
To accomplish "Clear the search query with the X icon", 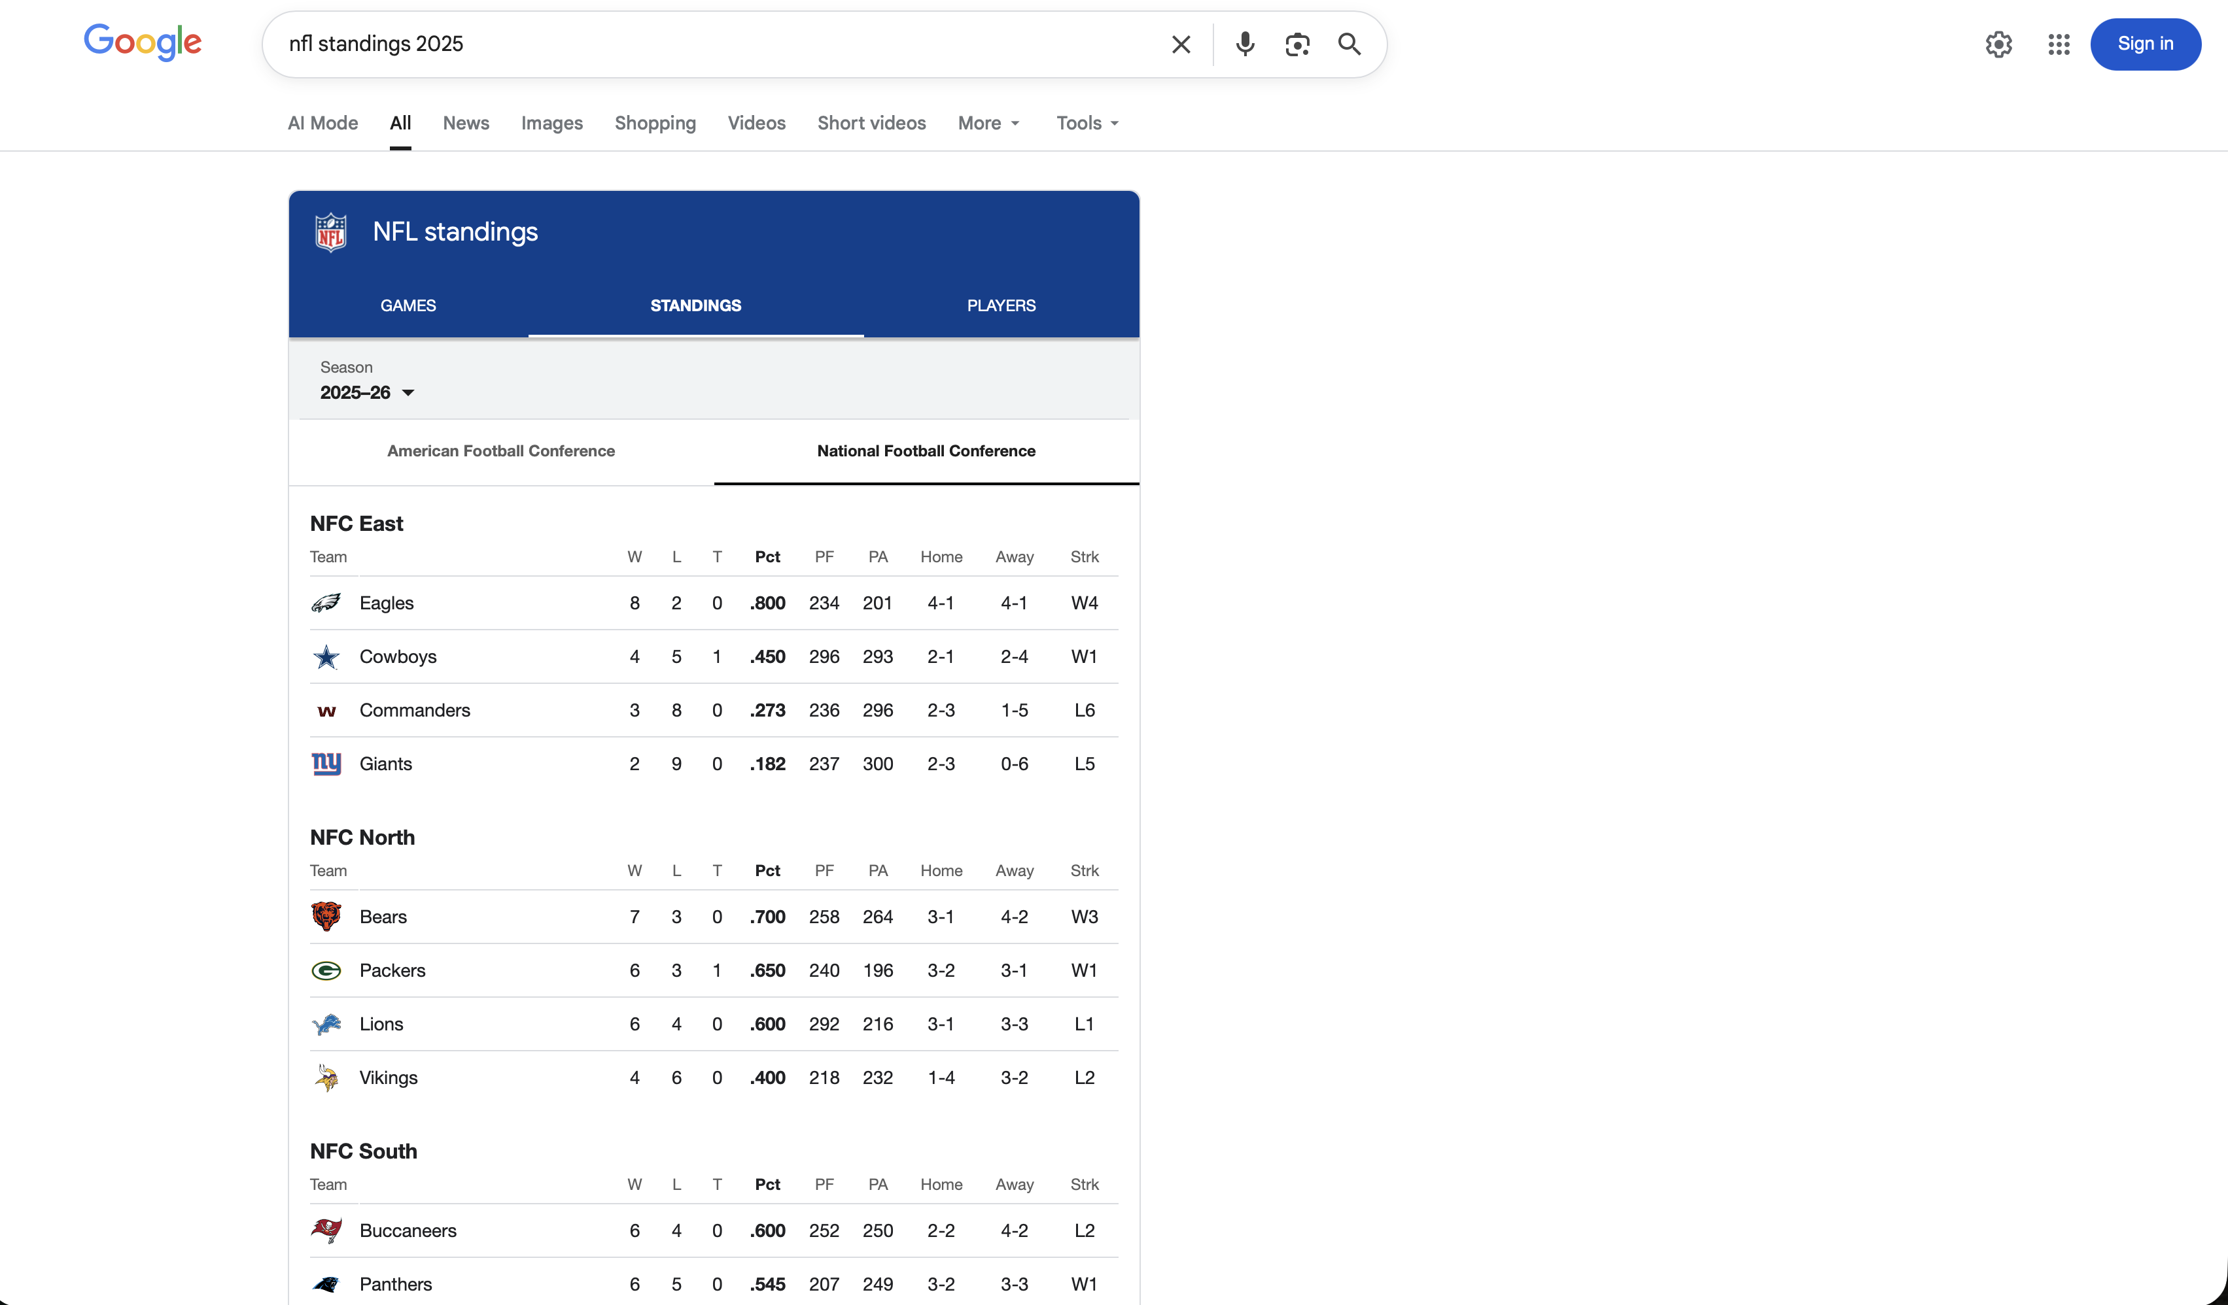I will (x=1180, y=43).
